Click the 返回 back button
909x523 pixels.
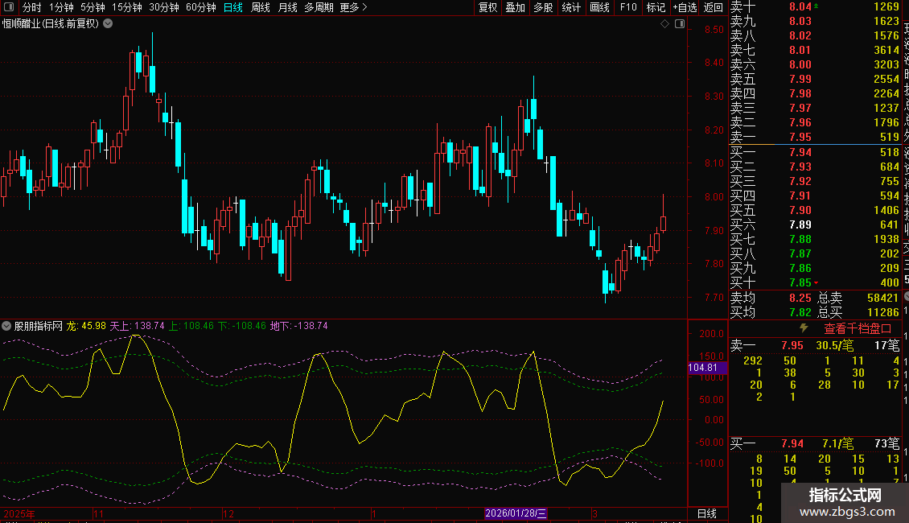pos(713,7)
